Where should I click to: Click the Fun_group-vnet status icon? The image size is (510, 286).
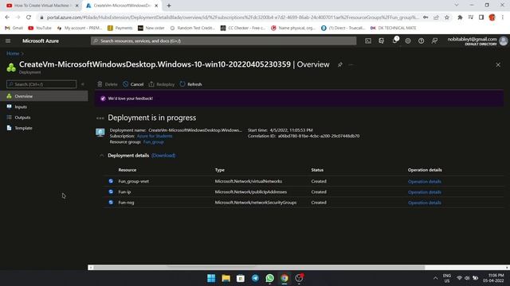click(111, 181)
